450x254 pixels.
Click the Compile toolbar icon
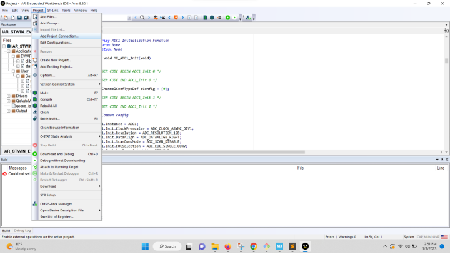[x=205, y=18]
